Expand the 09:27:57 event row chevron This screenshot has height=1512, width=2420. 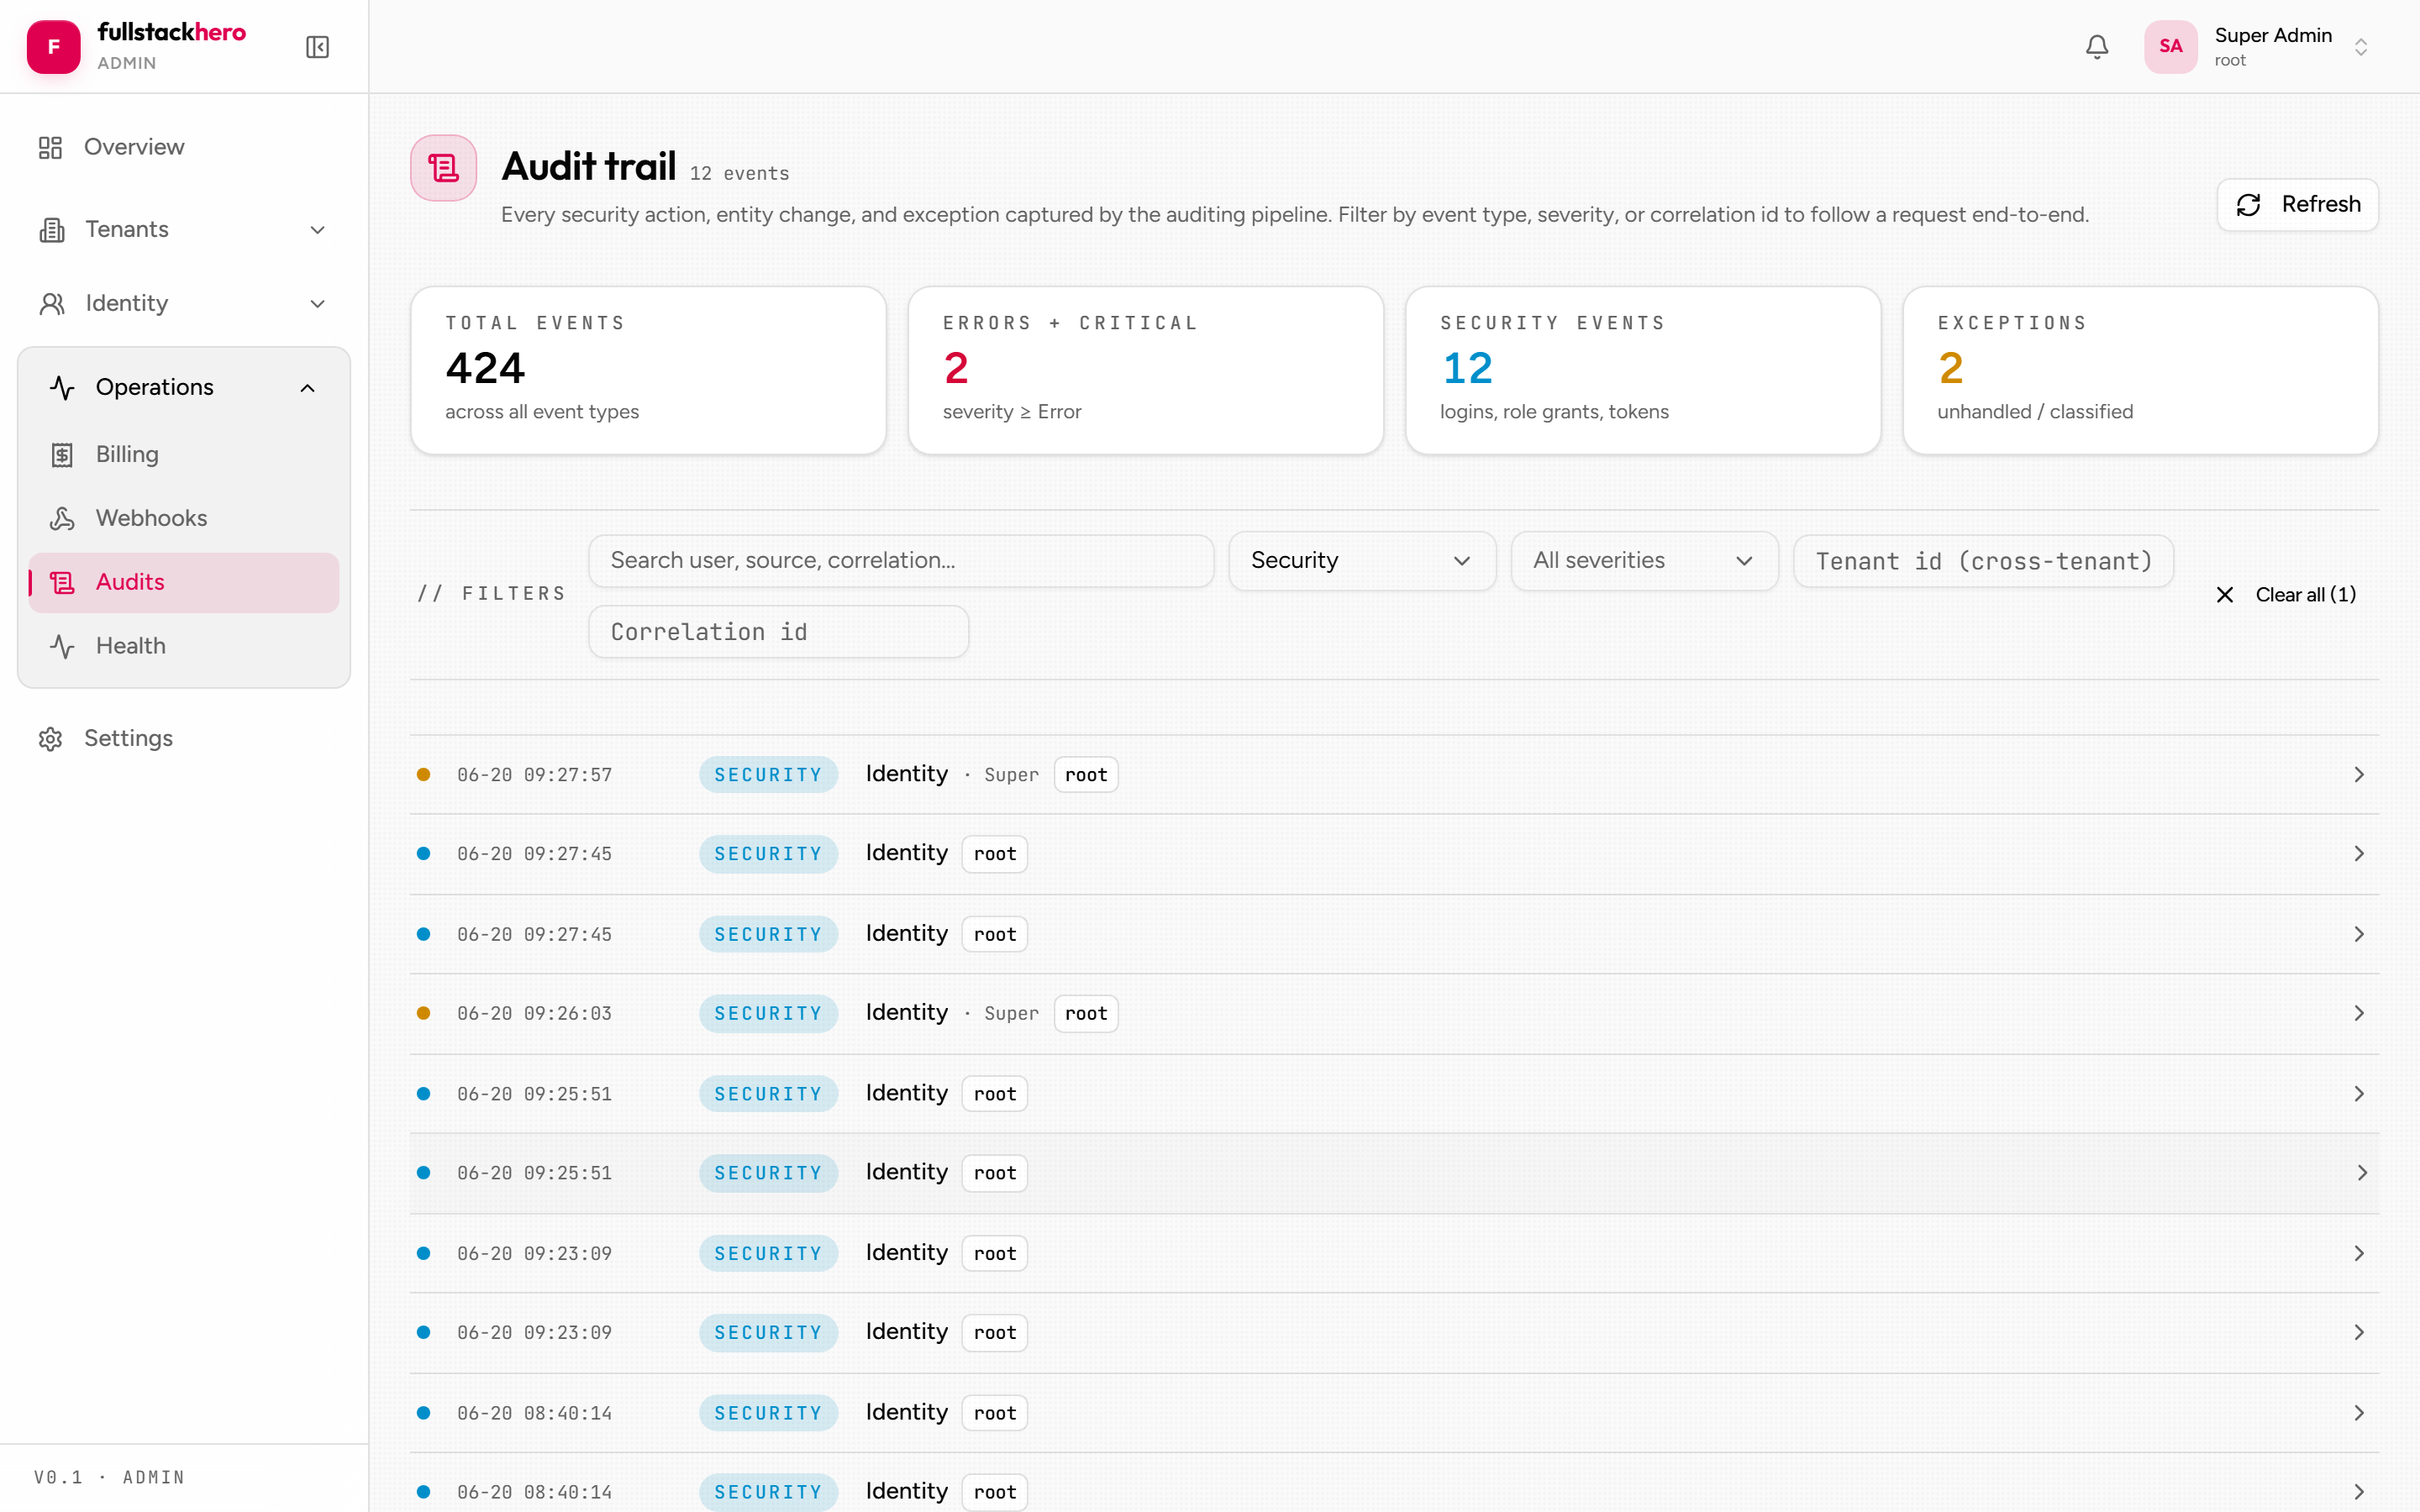(x=2358, y=775)
